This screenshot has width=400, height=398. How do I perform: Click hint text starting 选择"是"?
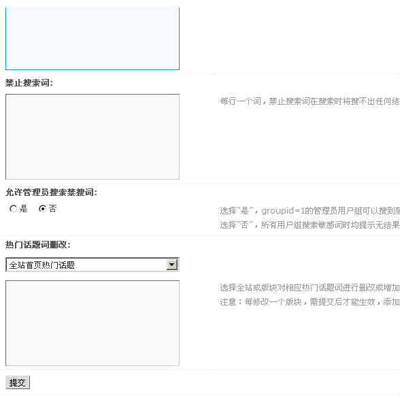pos(310,211)
